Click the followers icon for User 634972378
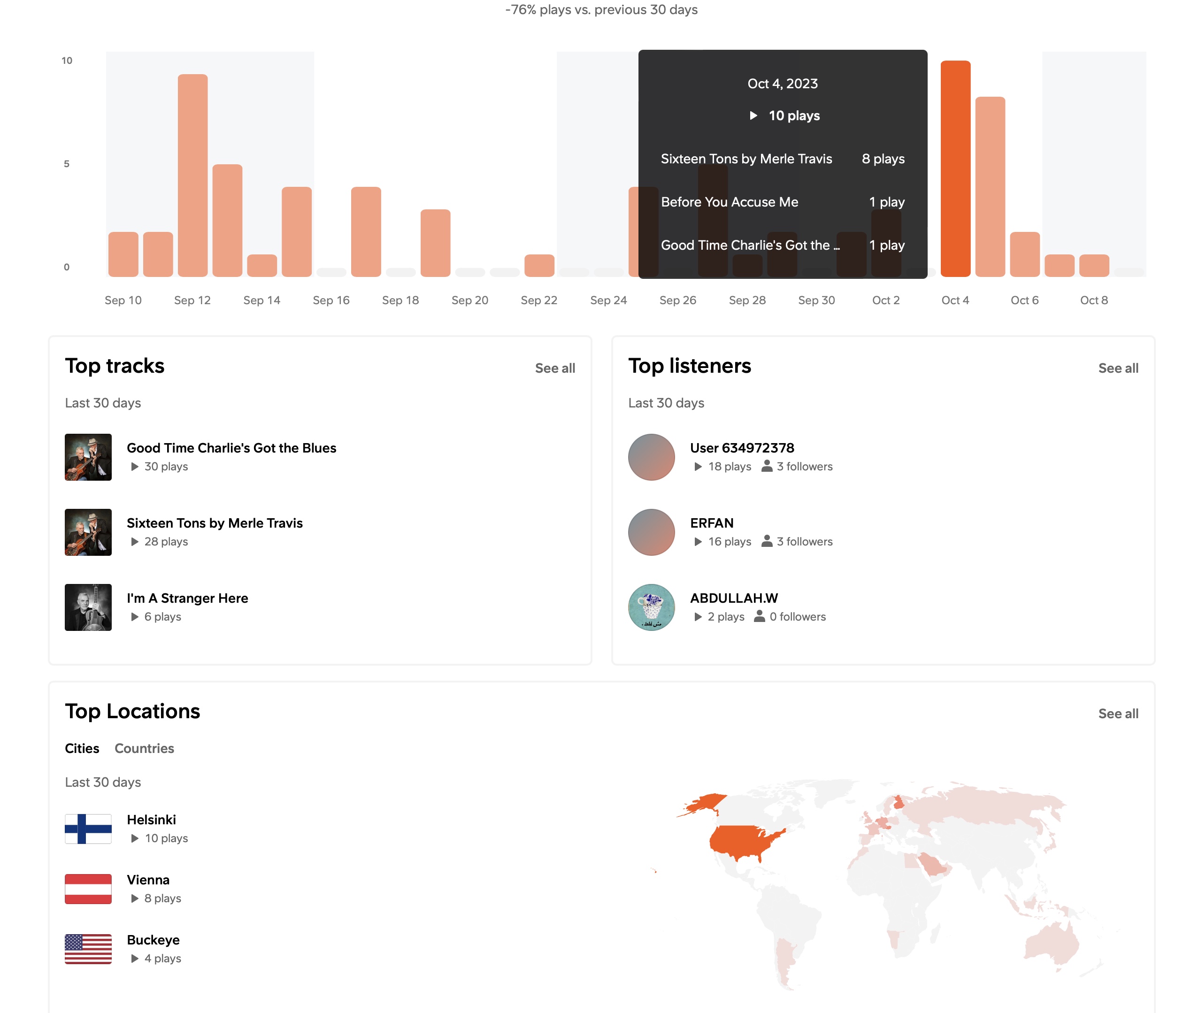The height and width of the screenshot is (1013, 1199). pyautogui.click(x=767, y=466)
